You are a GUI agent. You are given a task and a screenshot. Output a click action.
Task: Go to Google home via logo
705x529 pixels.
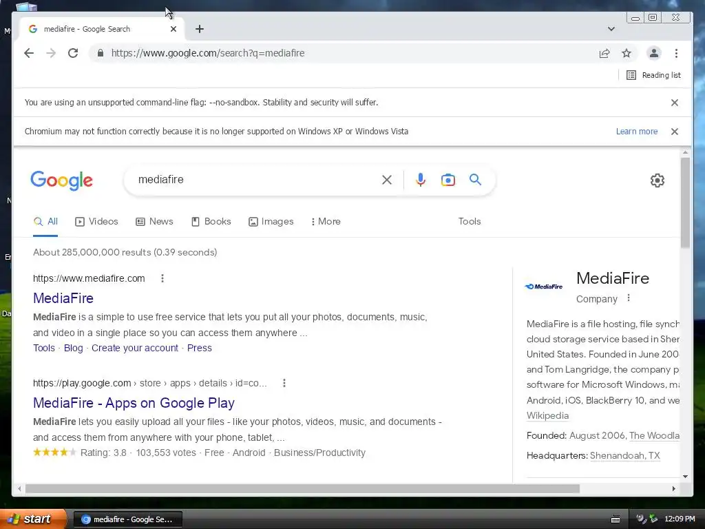(x=61, y=180)
